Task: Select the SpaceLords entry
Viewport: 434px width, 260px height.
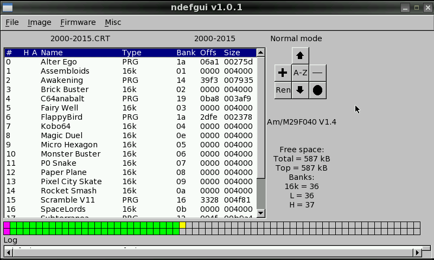Action: 130,209
